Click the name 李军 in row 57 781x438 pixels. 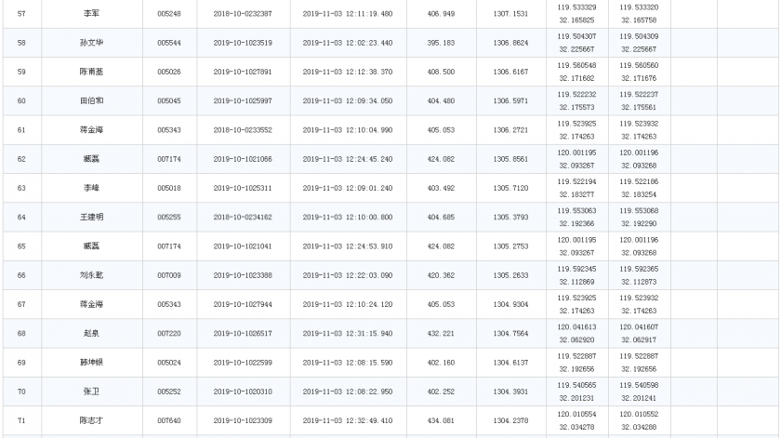92,13
